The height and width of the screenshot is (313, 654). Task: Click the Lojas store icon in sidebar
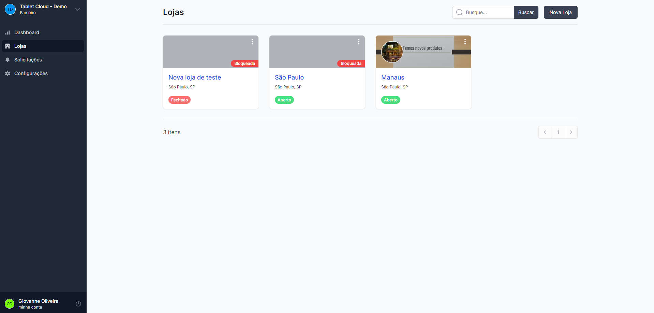[x=8, y=46]
